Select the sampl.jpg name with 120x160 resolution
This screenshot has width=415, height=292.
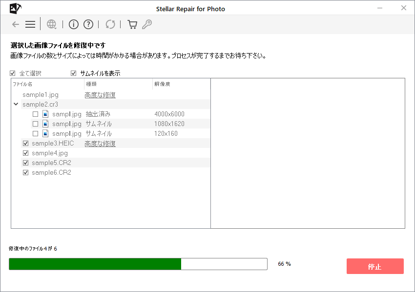point(67,134)
